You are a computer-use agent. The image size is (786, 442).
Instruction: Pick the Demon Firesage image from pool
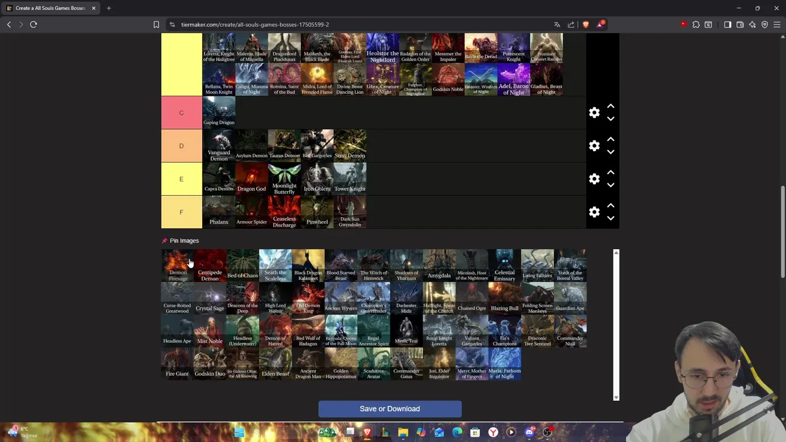pos(177,265)
